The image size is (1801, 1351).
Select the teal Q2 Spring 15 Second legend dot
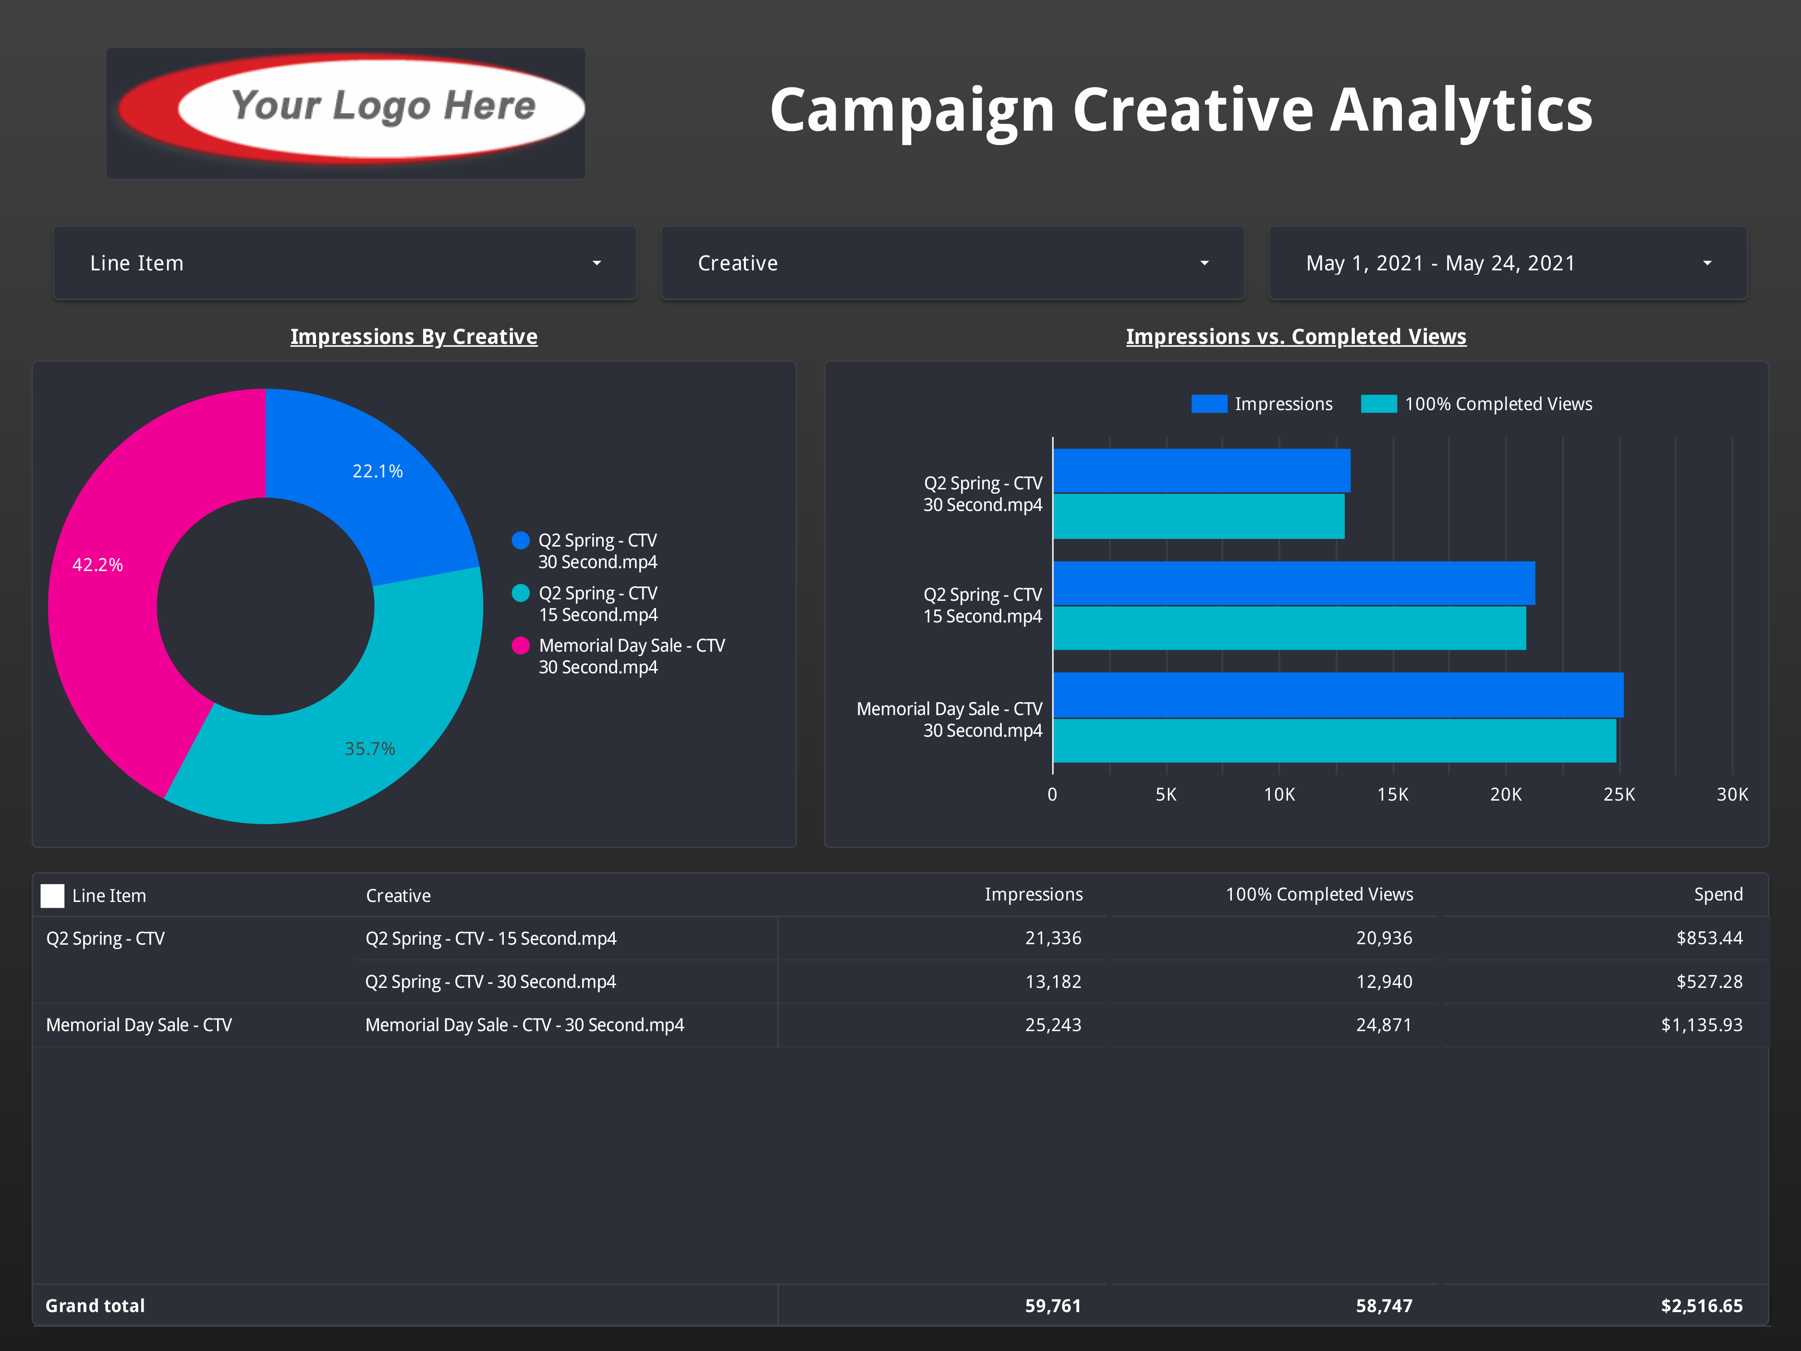520,593
